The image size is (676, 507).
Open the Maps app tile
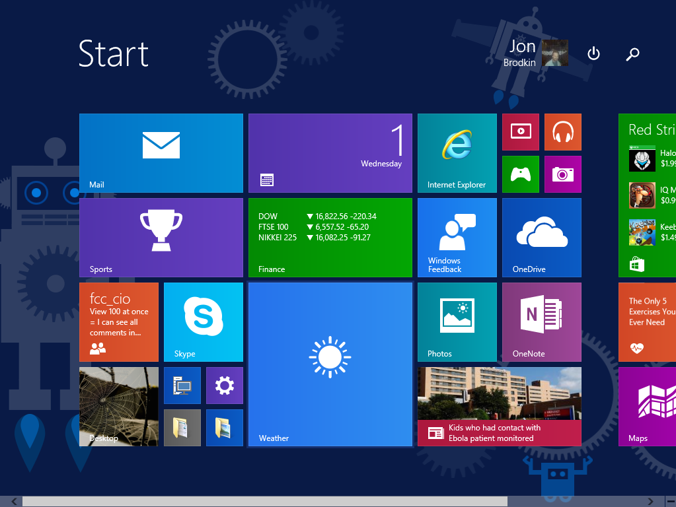650,406
